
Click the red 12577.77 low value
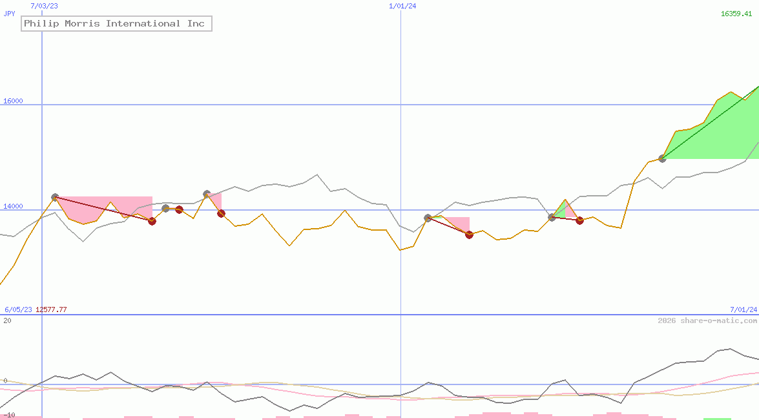pyautogui.click(x=51, y=309)
